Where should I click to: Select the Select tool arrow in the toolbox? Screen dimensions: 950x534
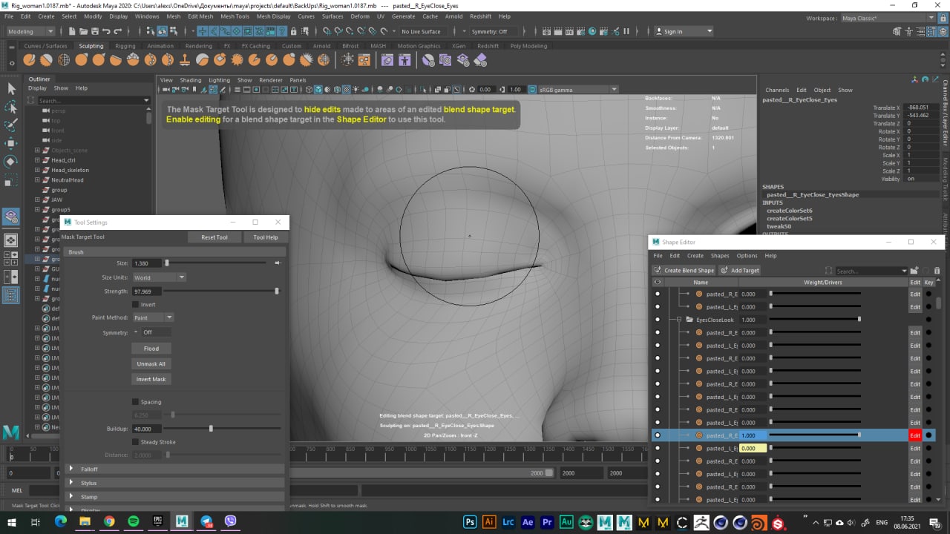coord(11,88)
